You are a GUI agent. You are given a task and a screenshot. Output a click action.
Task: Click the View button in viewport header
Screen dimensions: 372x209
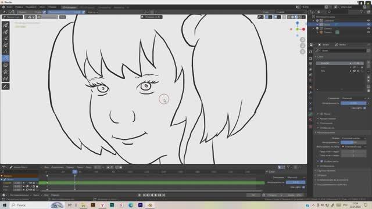click(x=62, y=17)
